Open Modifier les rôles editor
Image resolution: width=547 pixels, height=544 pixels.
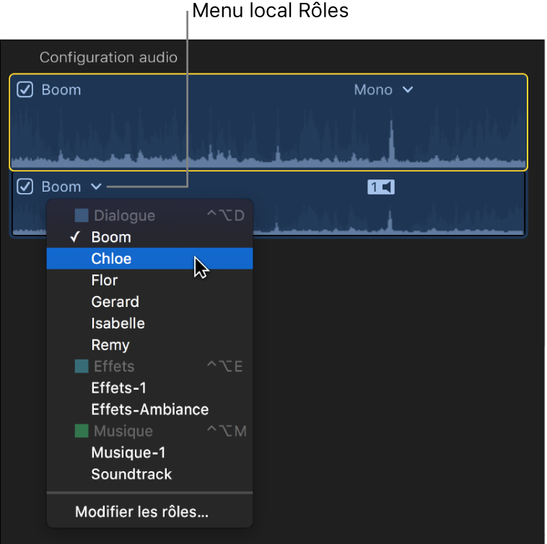coord(141,513)
